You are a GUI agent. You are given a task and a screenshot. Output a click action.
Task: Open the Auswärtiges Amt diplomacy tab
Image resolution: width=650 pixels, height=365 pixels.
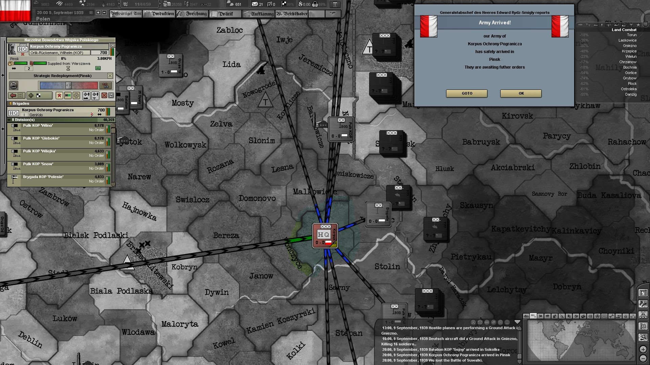(x=126, y=14)
